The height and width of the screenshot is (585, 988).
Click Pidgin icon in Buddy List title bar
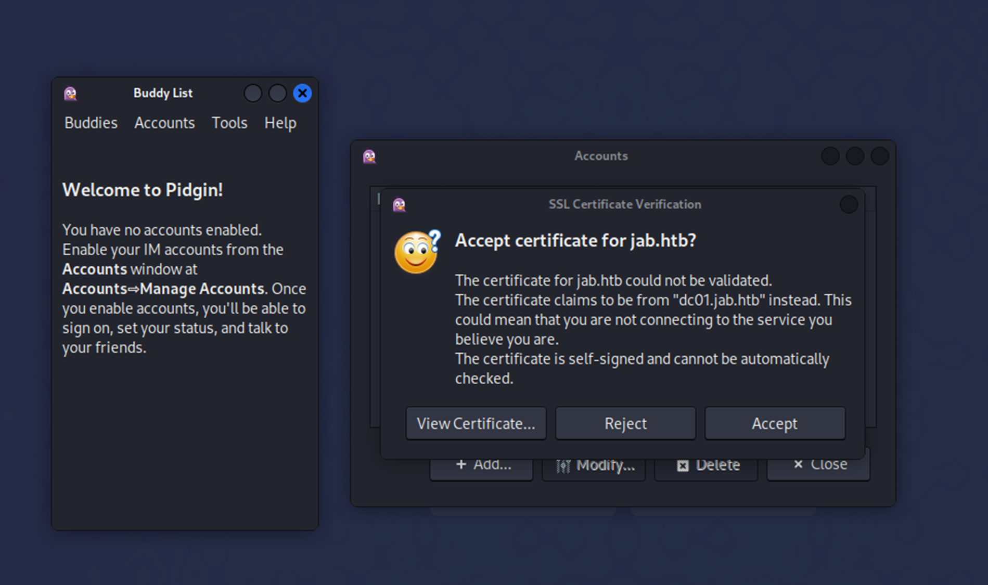click(70, 94)
